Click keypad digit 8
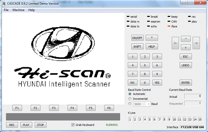Image resolution: width=208 pixels, height=132 pixels. click(x=145, y=74)
